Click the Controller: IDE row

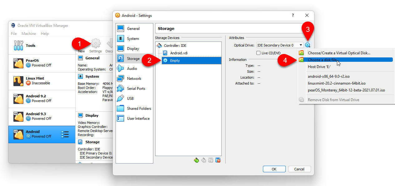click(x=188, y=46)
